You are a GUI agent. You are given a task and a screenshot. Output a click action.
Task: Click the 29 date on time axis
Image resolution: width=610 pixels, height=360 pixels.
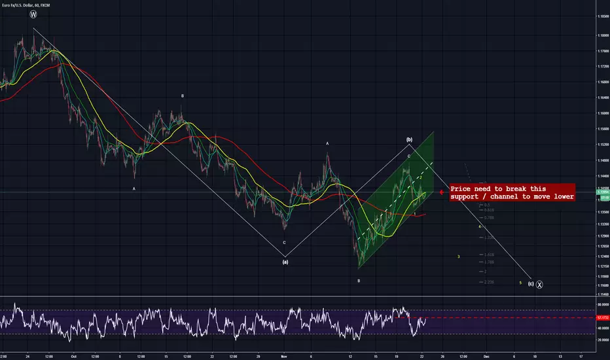pos(259,356)
